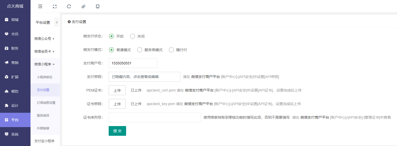
Task: Click the hidden 支付密钥 field to reveal
Action: tap(145, 77)
